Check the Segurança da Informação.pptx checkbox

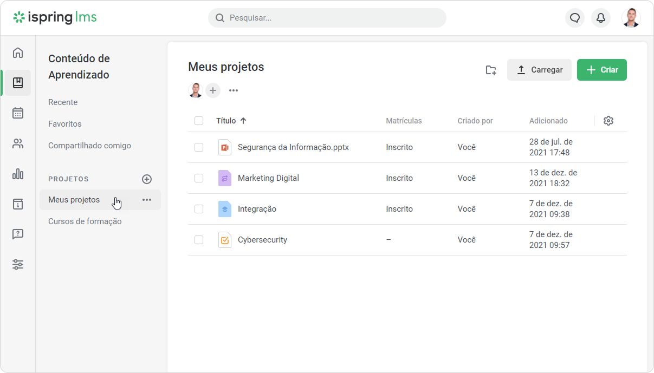tap(199, 147)
